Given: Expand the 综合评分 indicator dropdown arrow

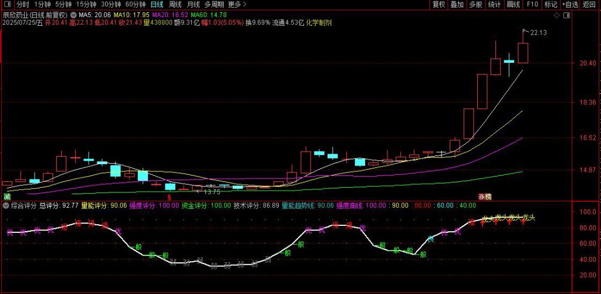Looking at the screenshot, I should pos(6,206).
